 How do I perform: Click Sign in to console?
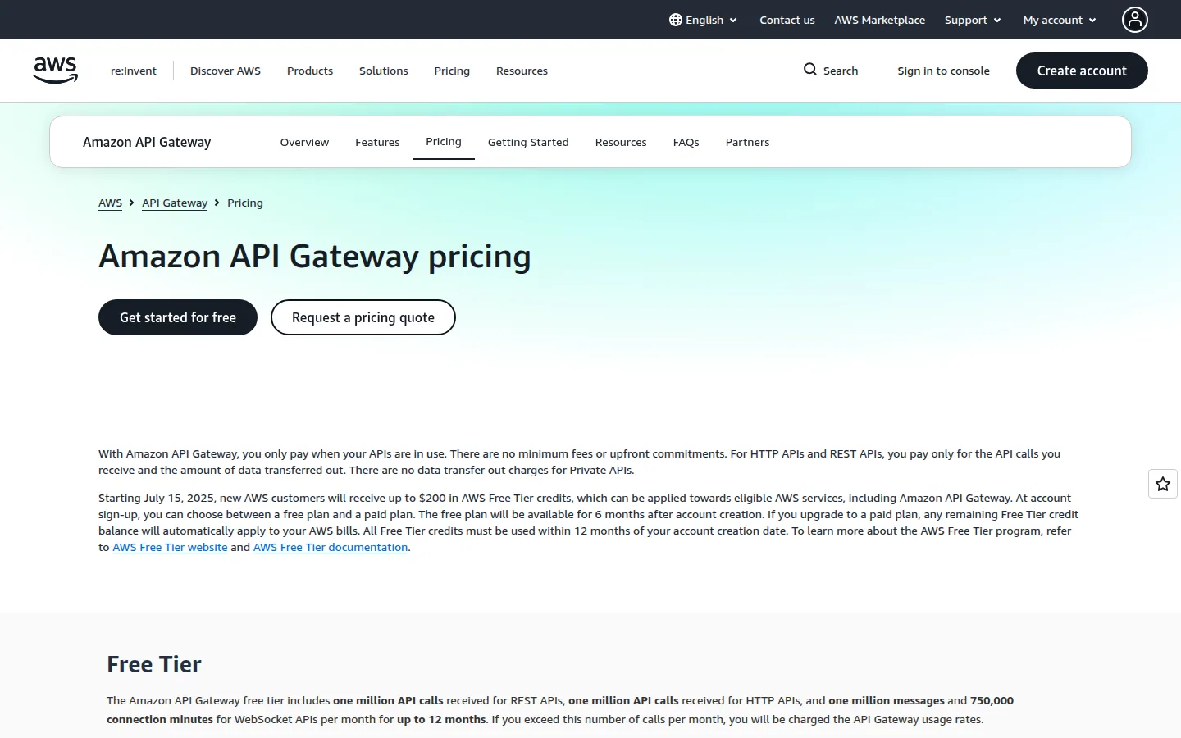[x=943, y=71]
